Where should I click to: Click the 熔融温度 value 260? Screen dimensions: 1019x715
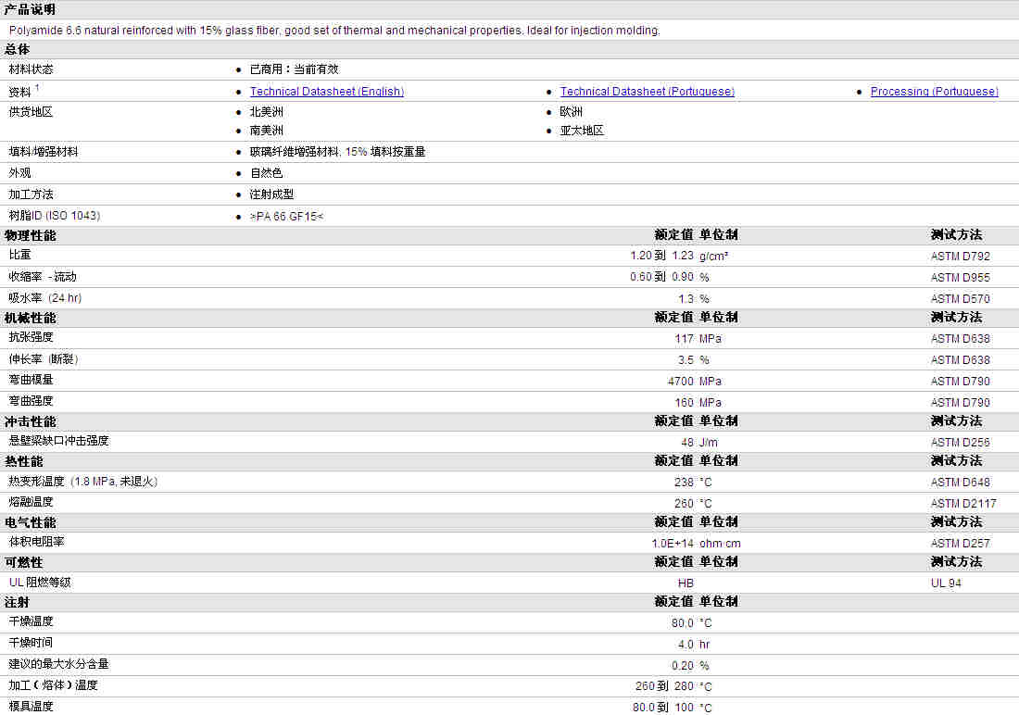[685, 504]
